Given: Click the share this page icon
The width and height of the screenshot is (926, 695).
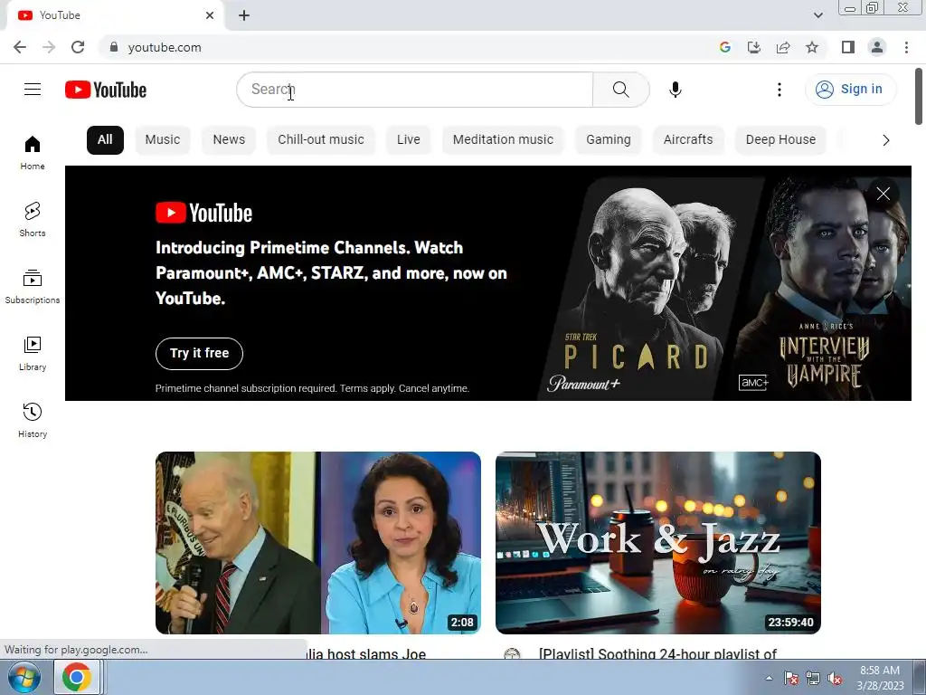Looking at the screenshot, I should pos(783,47).
